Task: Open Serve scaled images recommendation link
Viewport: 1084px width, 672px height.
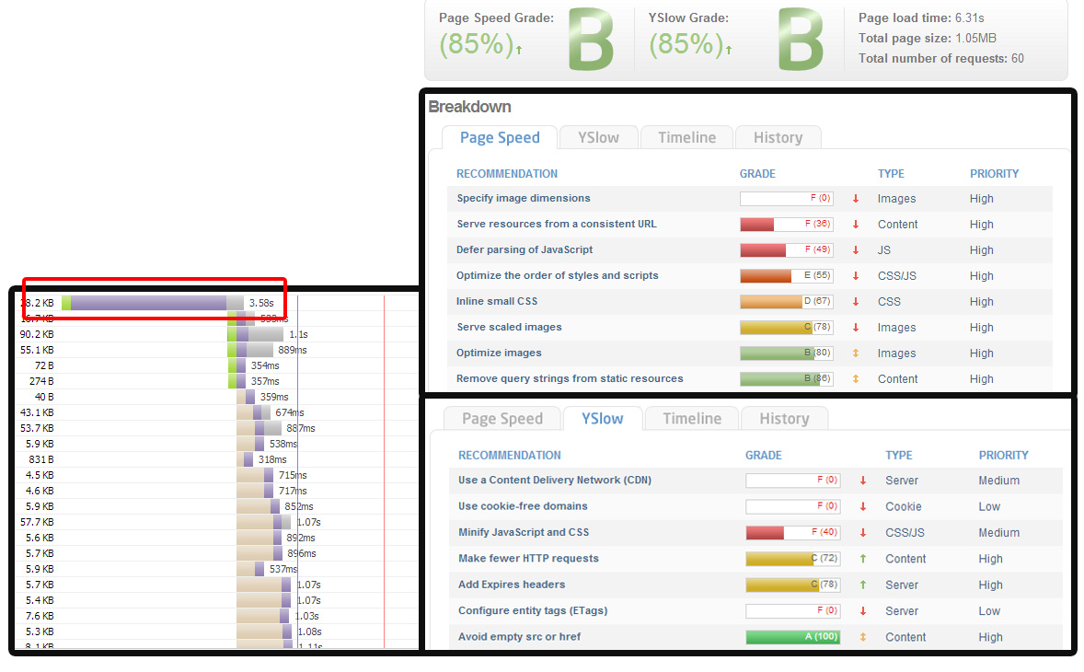Action: [509, 327]
